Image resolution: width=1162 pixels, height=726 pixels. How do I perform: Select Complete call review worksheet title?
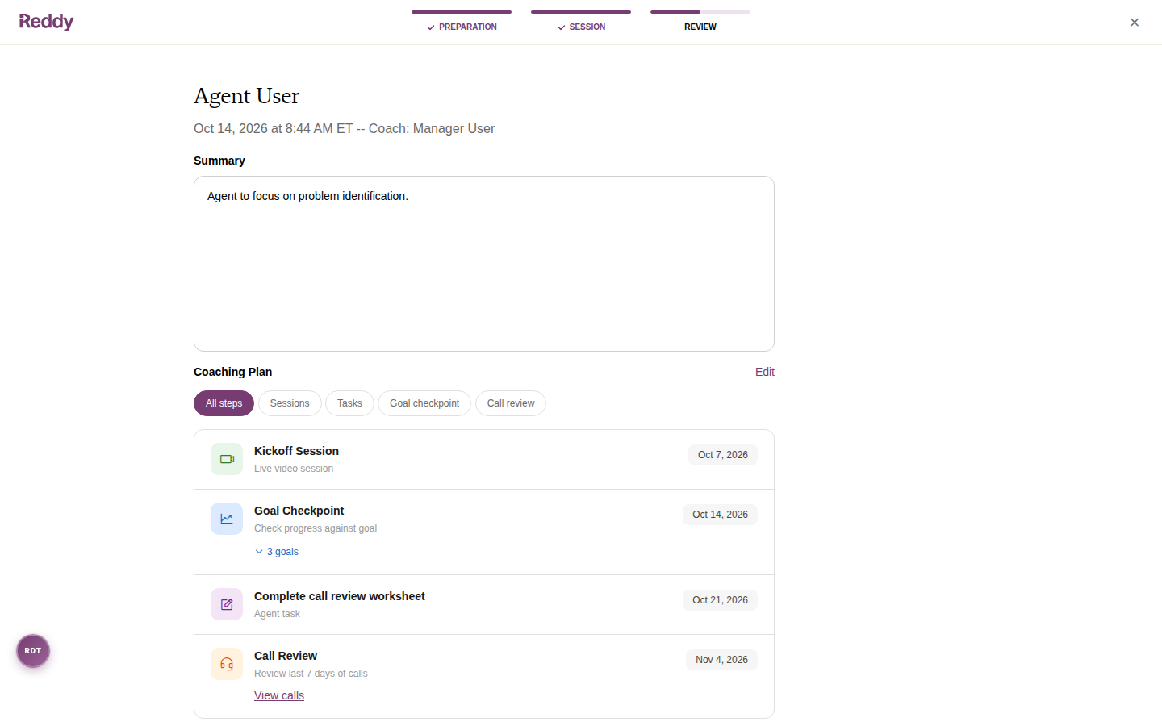click(x=339, y=596)
